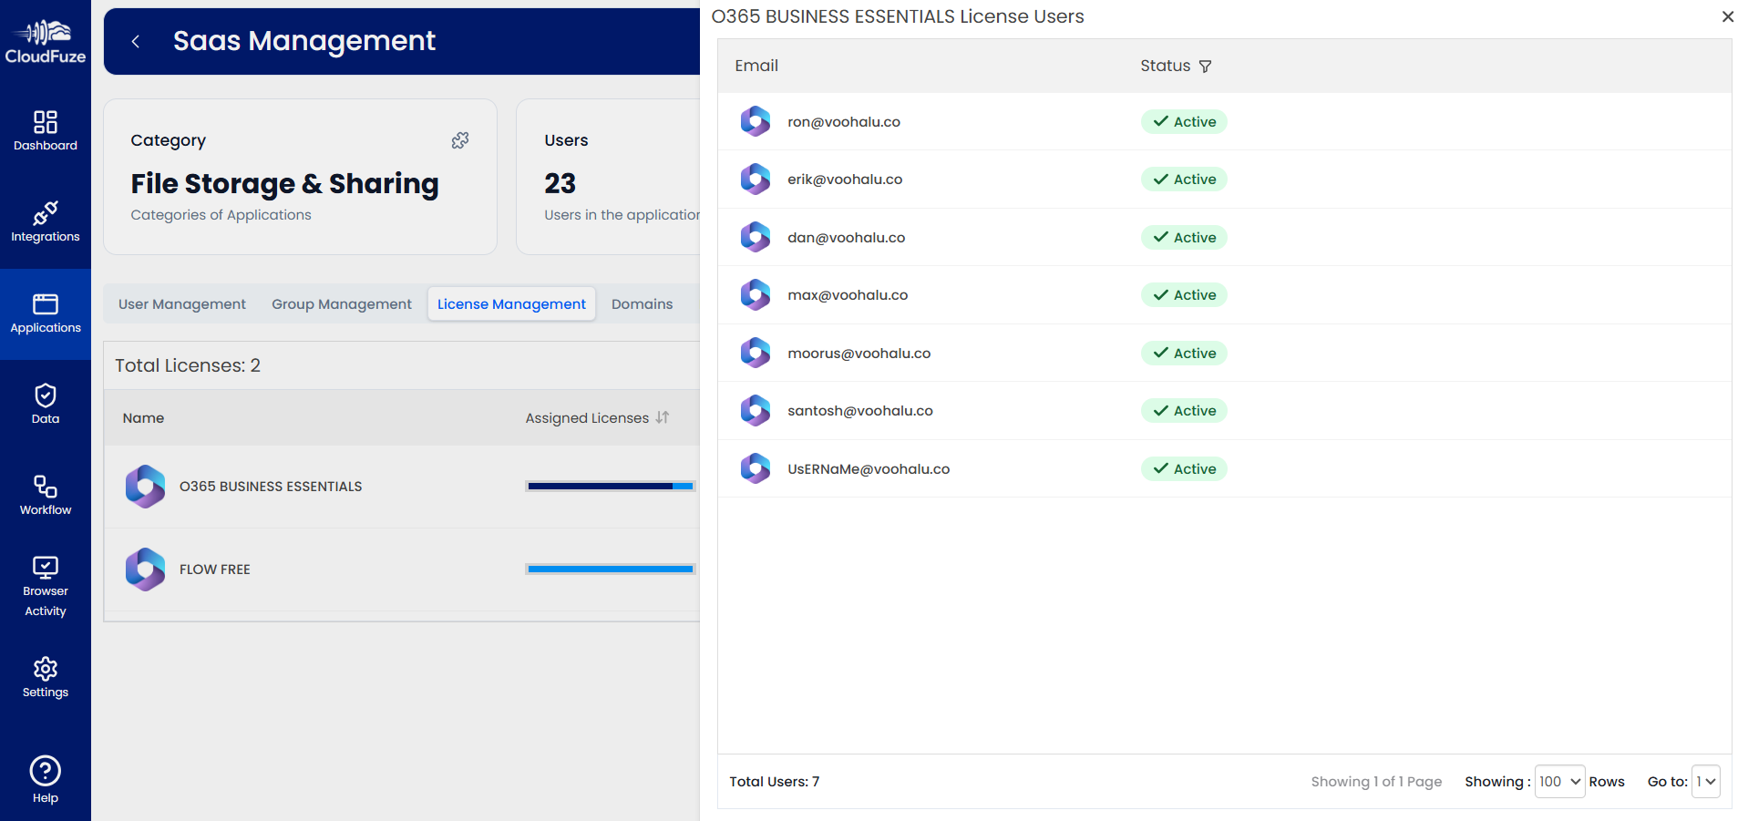Click the Data sidebar icon

point(45,396)
